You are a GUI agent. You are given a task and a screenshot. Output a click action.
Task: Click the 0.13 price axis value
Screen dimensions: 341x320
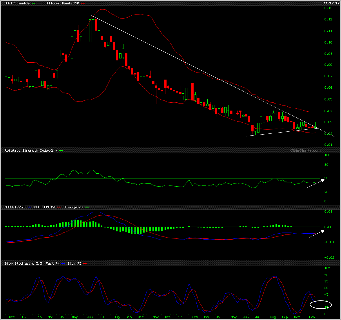[328, 8]
